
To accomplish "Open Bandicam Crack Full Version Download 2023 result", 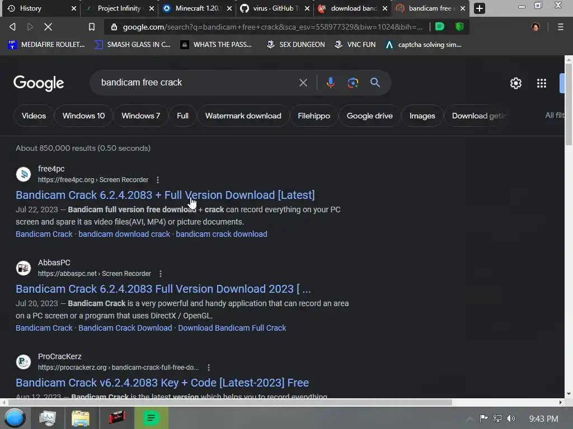I will 163,289.
